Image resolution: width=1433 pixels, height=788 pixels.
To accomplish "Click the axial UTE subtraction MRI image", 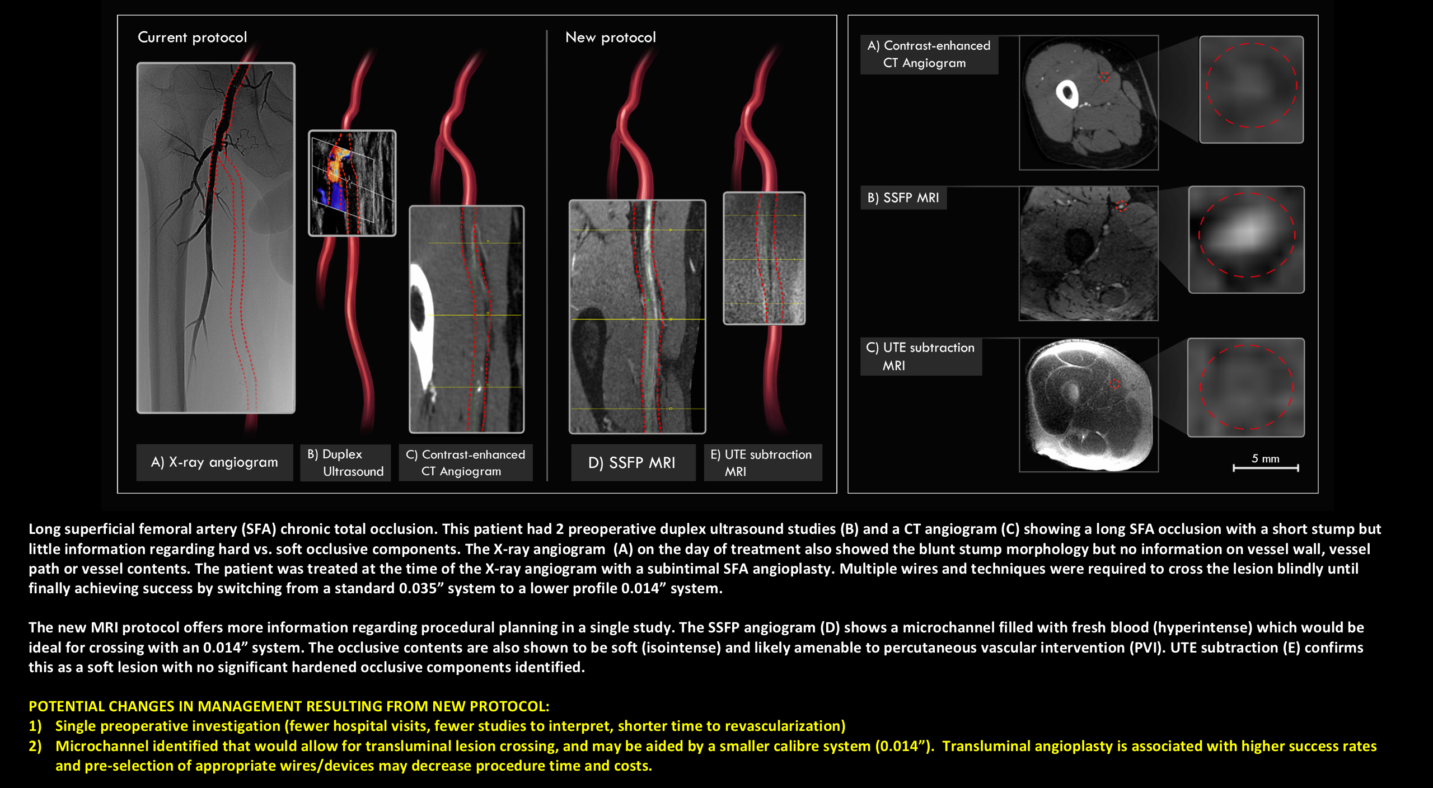I will pyautogui.click(x=1089, y=405).
